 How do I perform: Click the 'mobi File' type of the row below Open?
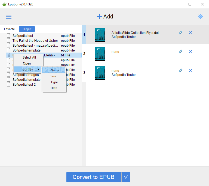pos(68,65)
